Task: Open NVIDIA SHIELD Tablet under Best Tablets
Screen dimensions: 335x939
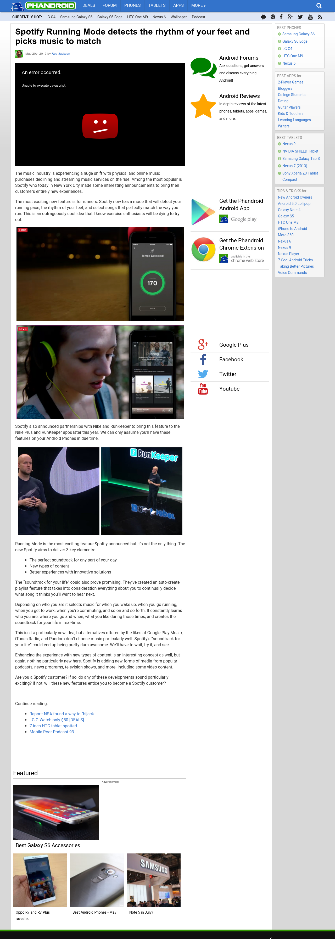Action: point(300,151)
